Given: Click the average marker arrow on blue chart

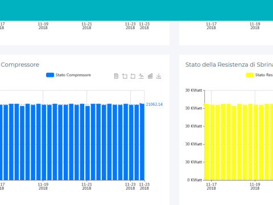Looking at the screenshot, I should (142, 104).
